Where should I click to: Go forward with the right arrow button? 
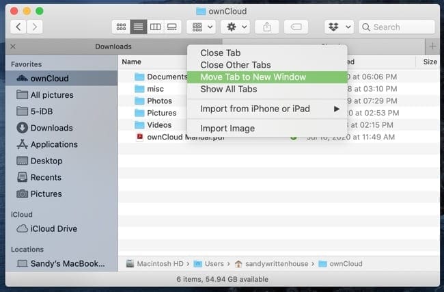click(x=35, y=27)
